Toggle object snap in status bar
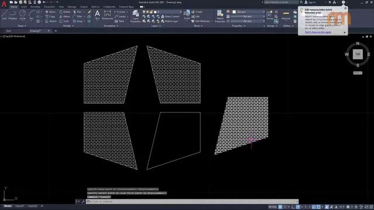 (x=318, y=207)
